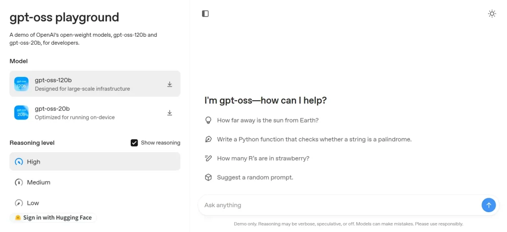Viewport: 507px width, 232px height.
Task: Click the pen icon next to the palindrome prompt
Action: pos(208,139)
